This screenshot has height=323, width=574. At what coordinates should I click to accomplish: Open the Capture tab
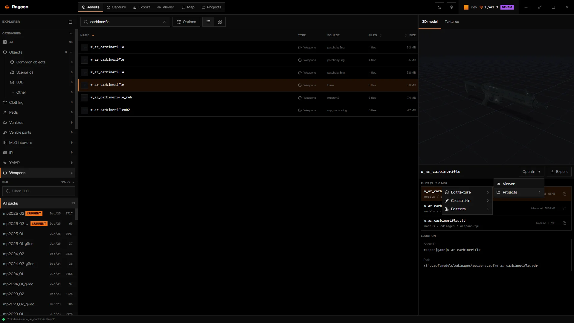116,7
